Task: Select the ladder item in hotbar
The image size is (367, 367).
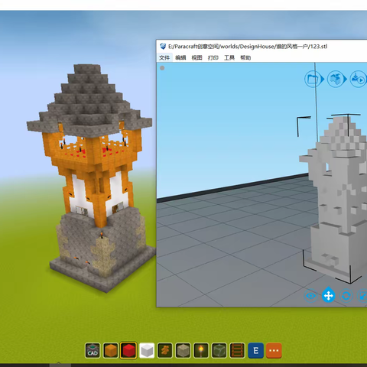Action: (238, 350)
